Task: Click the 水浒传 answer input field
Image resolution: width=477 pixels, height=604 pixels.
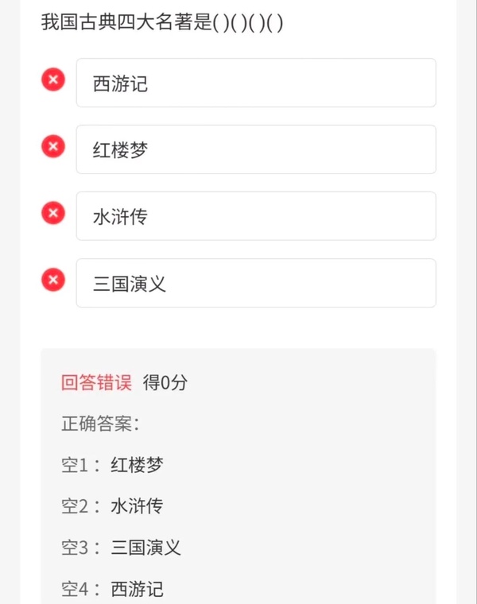Action: tap(256, 216)
